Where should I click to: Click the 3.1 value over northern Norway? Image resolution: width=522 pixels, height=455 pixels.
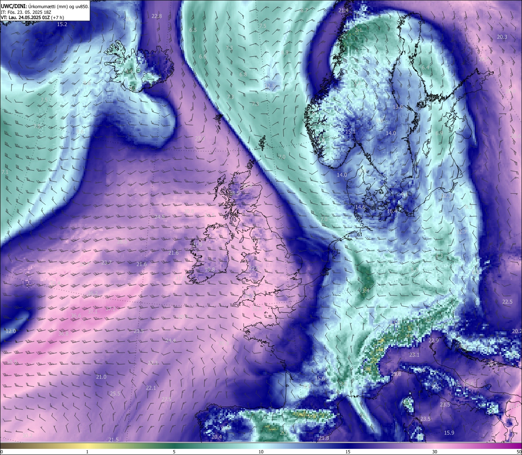(358, 30)
